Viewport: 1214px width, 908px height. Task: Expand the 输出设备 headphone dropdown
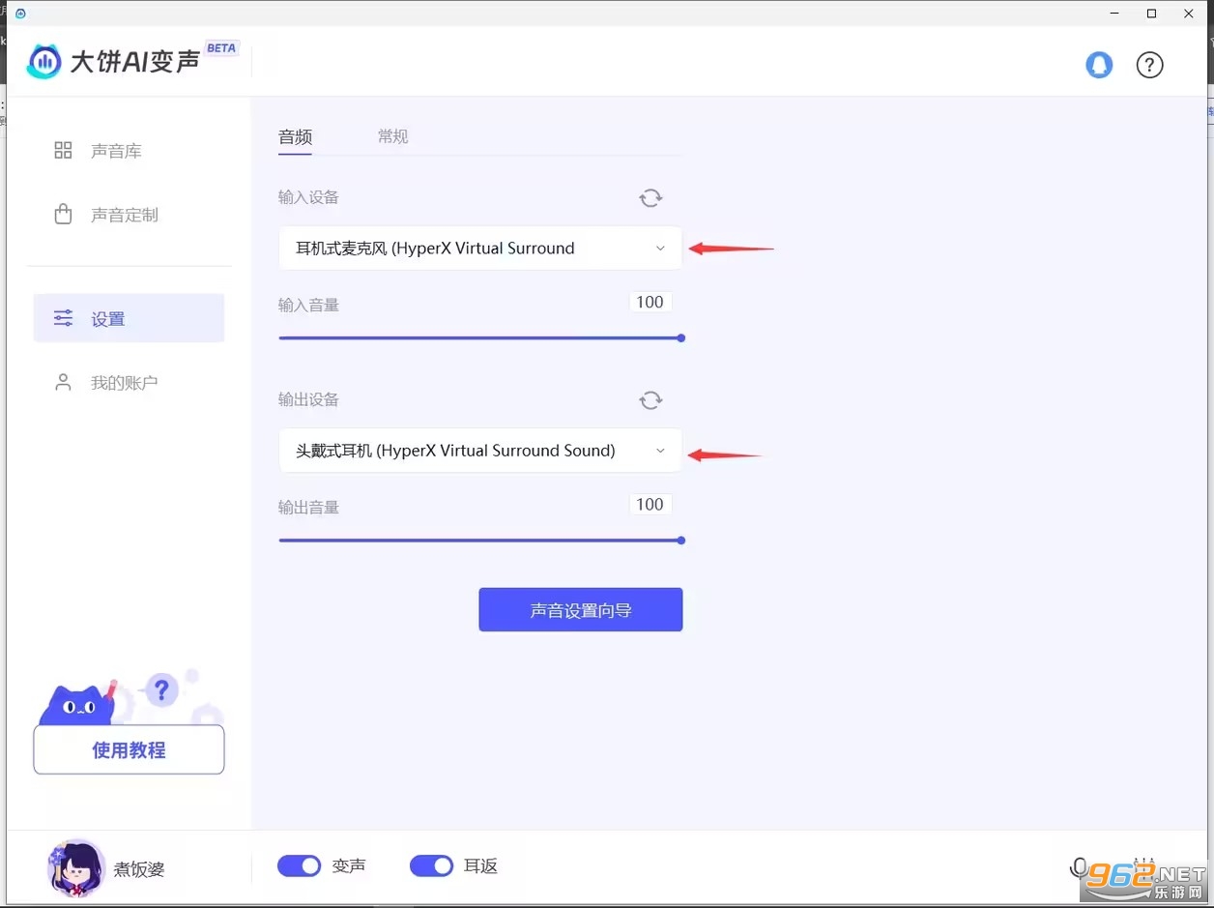point(480,451)
